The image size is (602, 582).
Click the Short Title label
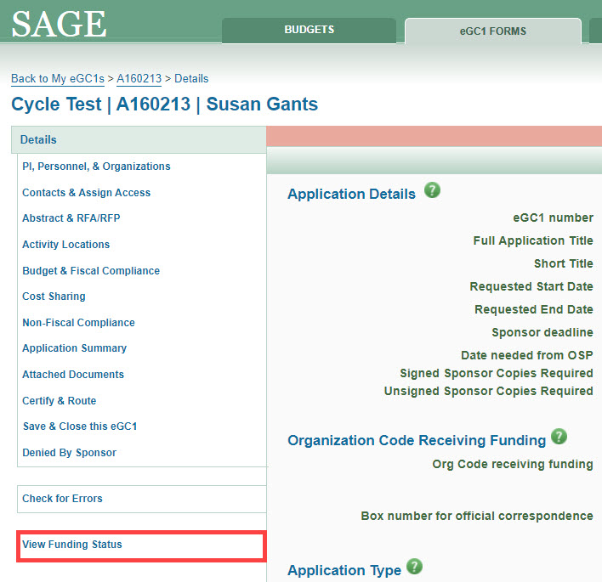[x=563, y=263]
